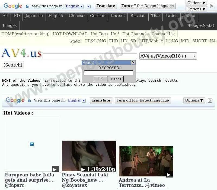Screen dimensions: 217x190
Task: Filter by MID spec
Action: [185, 41]
